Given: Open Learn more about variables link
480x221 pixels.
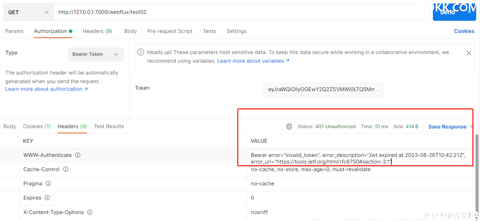Looking at the screenshot, I should pyautogui.click(x=253, y=61).
